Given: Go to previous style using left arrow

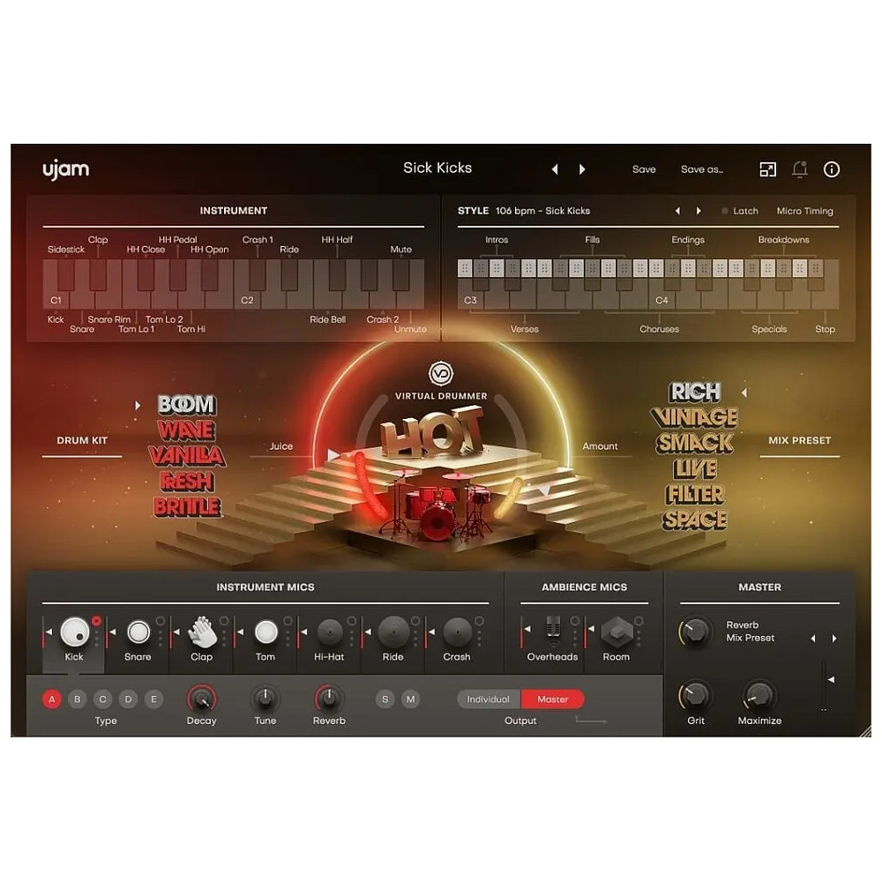Looking at the screenshot, I should pos(677,212).
